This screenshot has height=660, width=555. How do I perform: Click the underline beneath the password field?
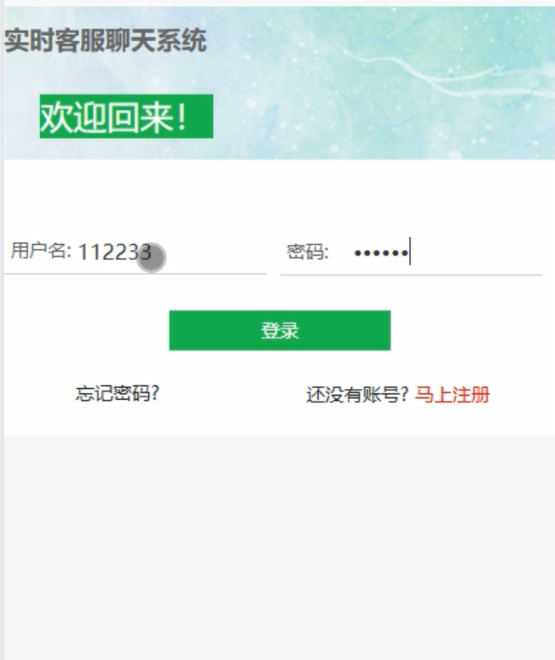click(411, 275)
